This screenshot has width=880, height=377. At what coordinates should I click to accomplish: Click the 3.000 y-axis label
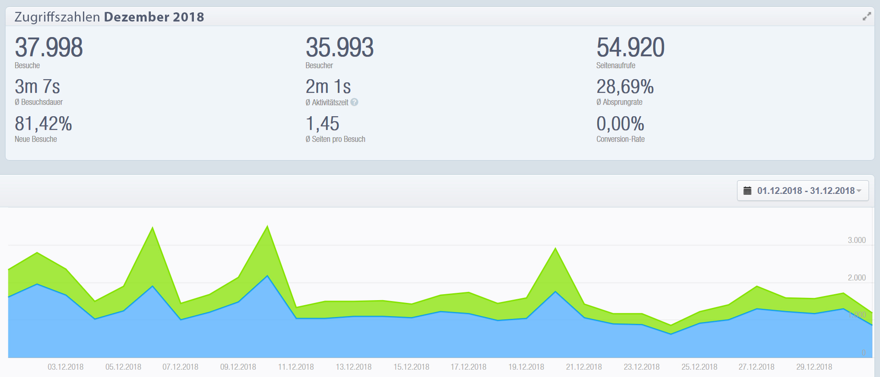click(856, 240)
